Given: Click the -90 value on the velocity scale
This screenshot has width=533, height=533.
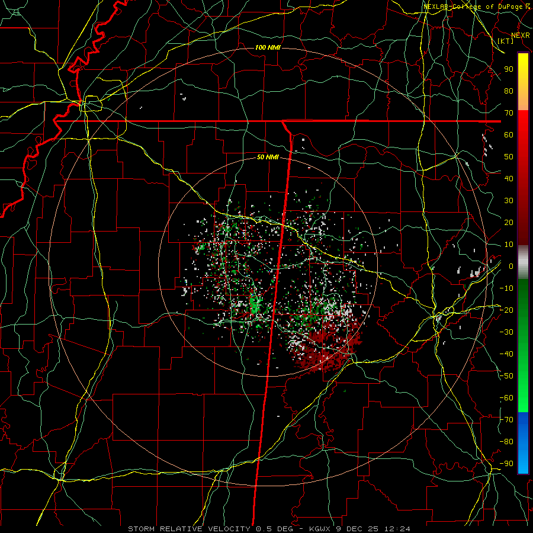Looking at the screenshot, I should 506,464.
